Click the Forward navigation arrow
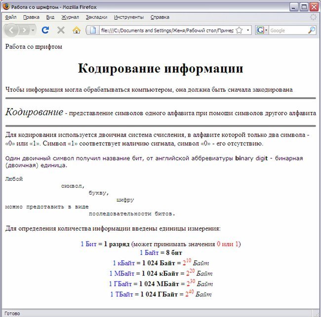 [x=24, y=30]
